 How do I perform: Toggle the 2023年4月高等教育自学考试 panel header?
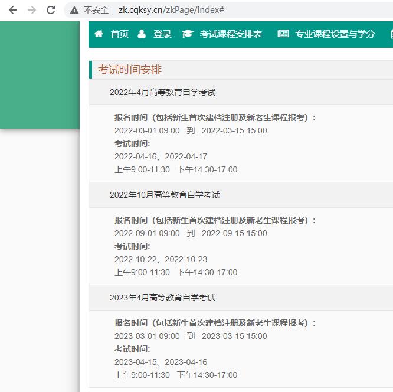click(x=162, y=298)
